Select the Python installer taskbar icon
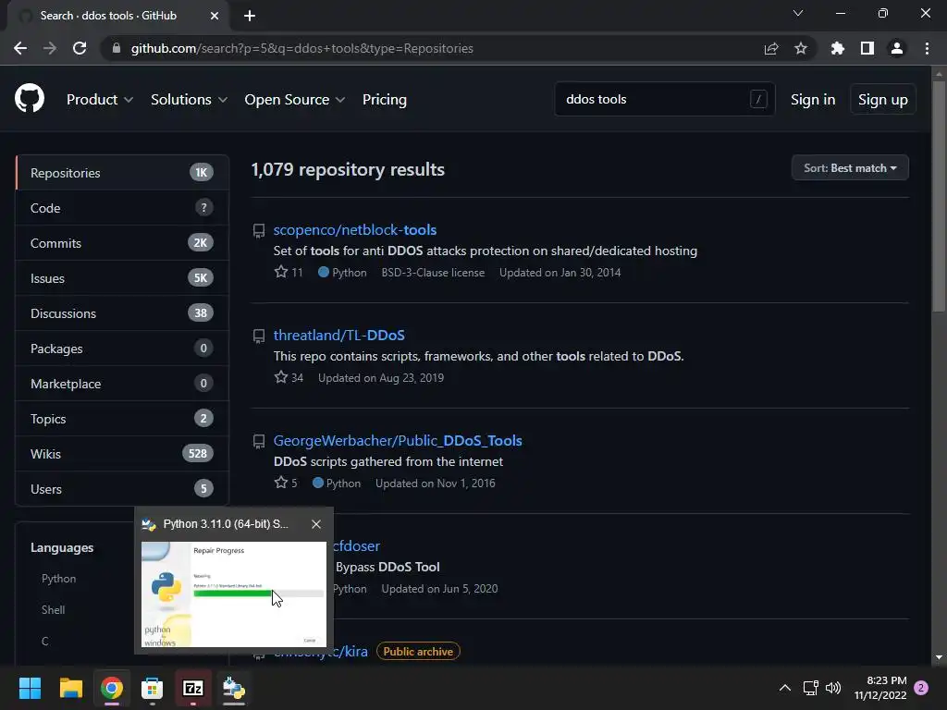The image size is (947, 710). 234,688
